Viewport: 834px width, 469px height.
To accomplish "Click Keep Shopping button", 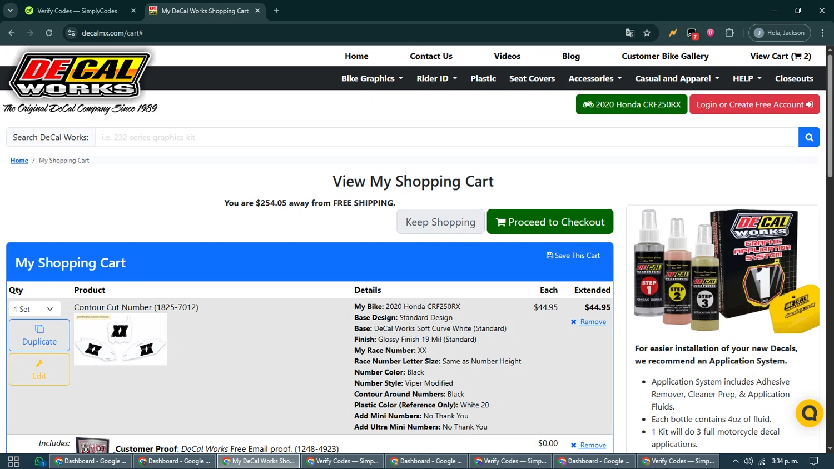I will pos(440,222).
